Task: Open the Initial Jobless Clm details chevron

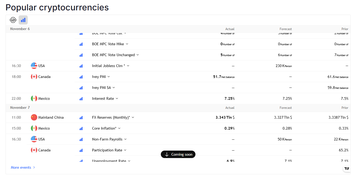Action: point(128,66)
